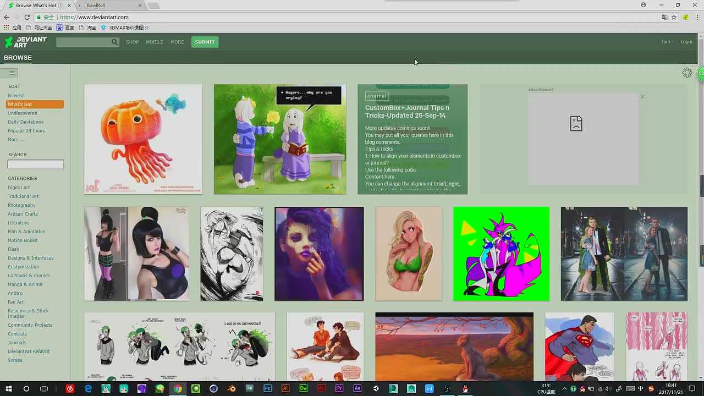Open the purple portrait painting thumbnail
The image size is (704, 396).
(319, 254)
